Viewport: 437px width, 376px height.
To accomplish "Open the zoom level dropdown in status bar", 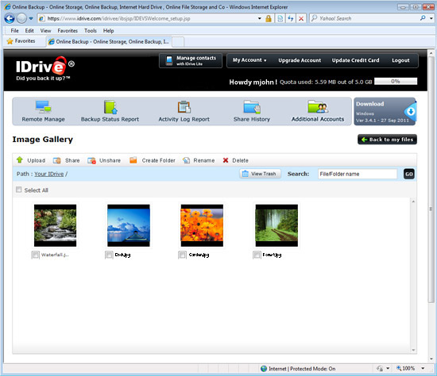I will (x=423, y=368).
